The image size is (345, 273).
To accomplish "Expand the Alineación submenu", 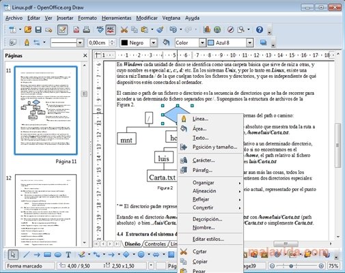I will 210,191.
